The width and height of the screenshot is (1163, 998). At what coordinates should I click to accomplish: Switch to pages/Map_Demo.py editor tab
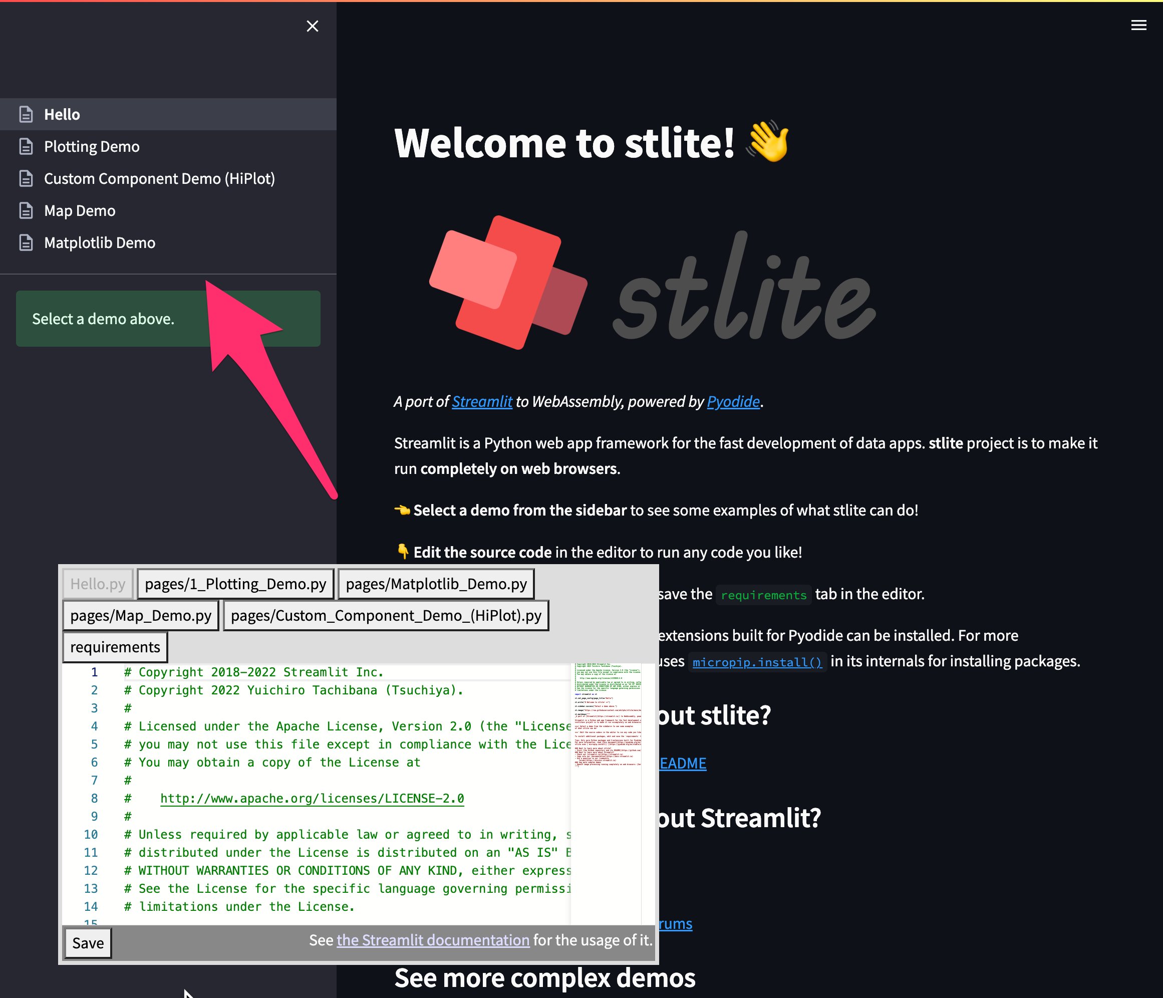click(140, 616)
